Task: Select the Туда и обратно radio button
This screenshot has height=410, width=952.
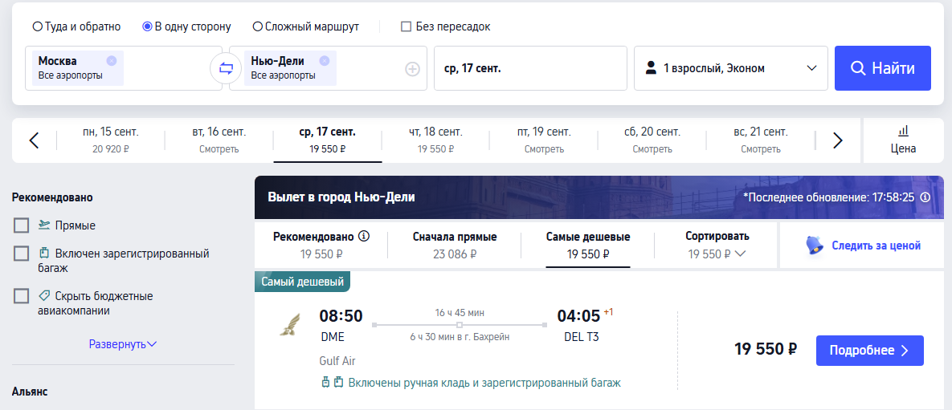Action: tap(38, 26)
